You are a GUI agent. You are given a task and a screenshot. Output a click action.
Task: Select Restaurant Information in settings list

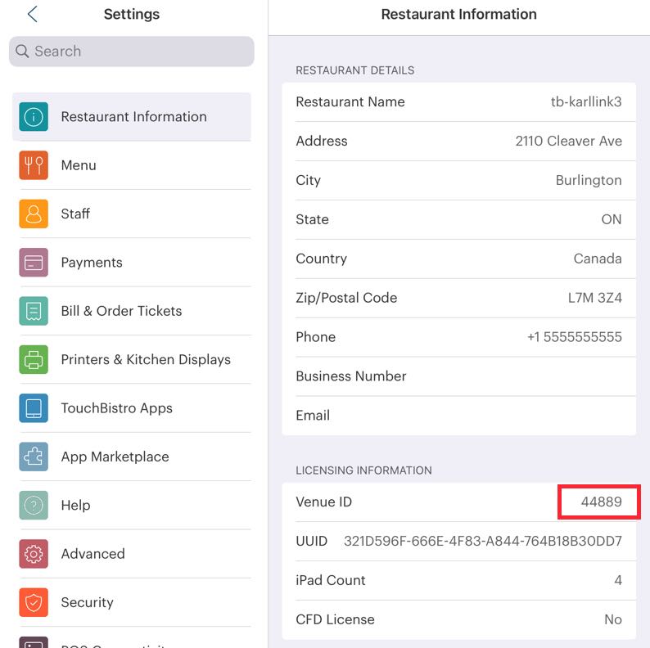132,117
